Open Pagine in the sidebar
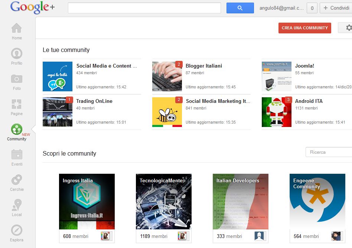 [17, 107]
